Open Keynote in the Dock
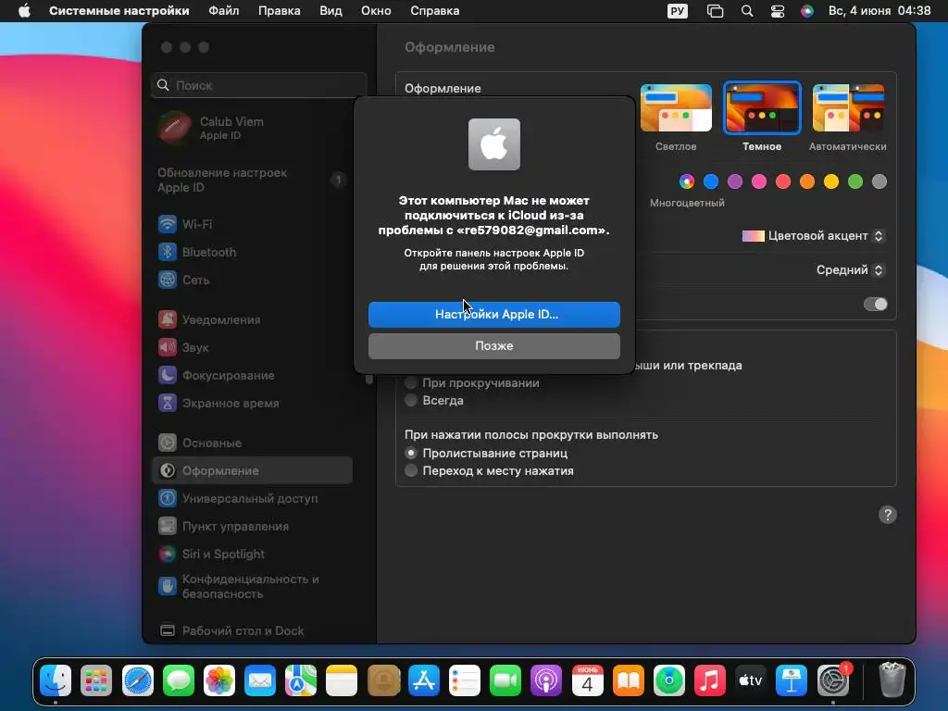The width and height of the screenshot is (948, 711). pos(792,681)
